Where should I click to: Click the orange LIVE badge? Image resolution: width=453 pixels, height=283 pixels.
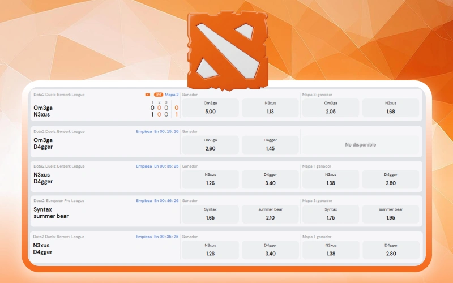[x=159, y=95]
